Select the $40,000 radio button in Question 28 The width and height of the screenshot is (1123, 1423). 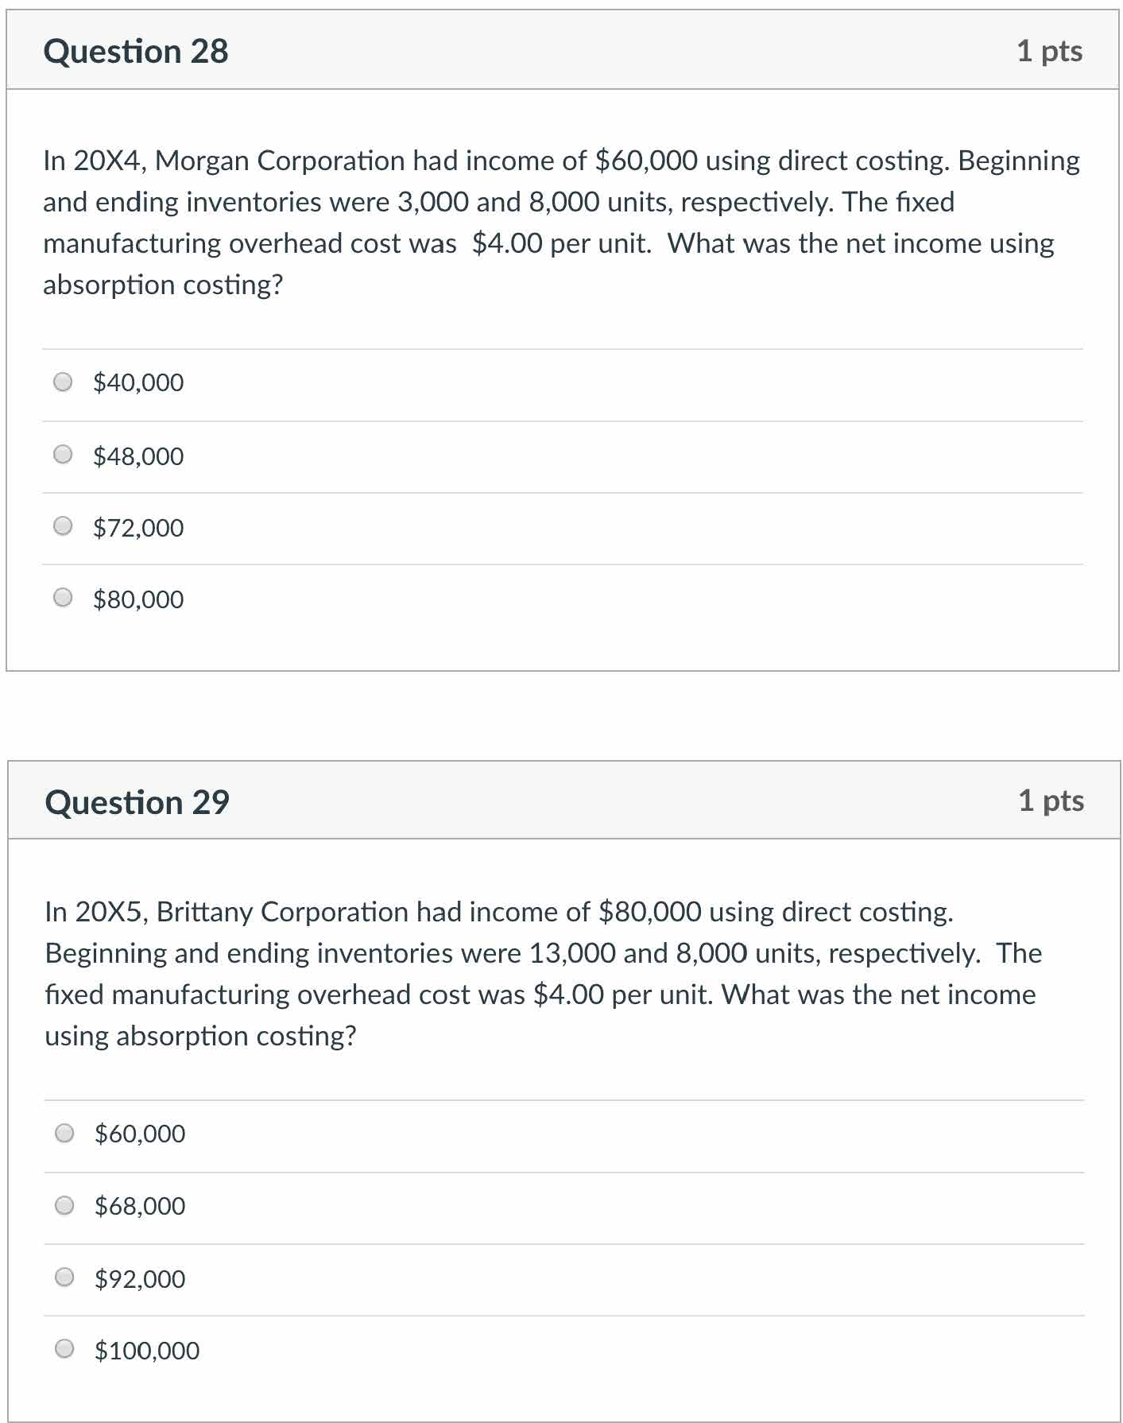pyautogui.click(x=64, y=382)
